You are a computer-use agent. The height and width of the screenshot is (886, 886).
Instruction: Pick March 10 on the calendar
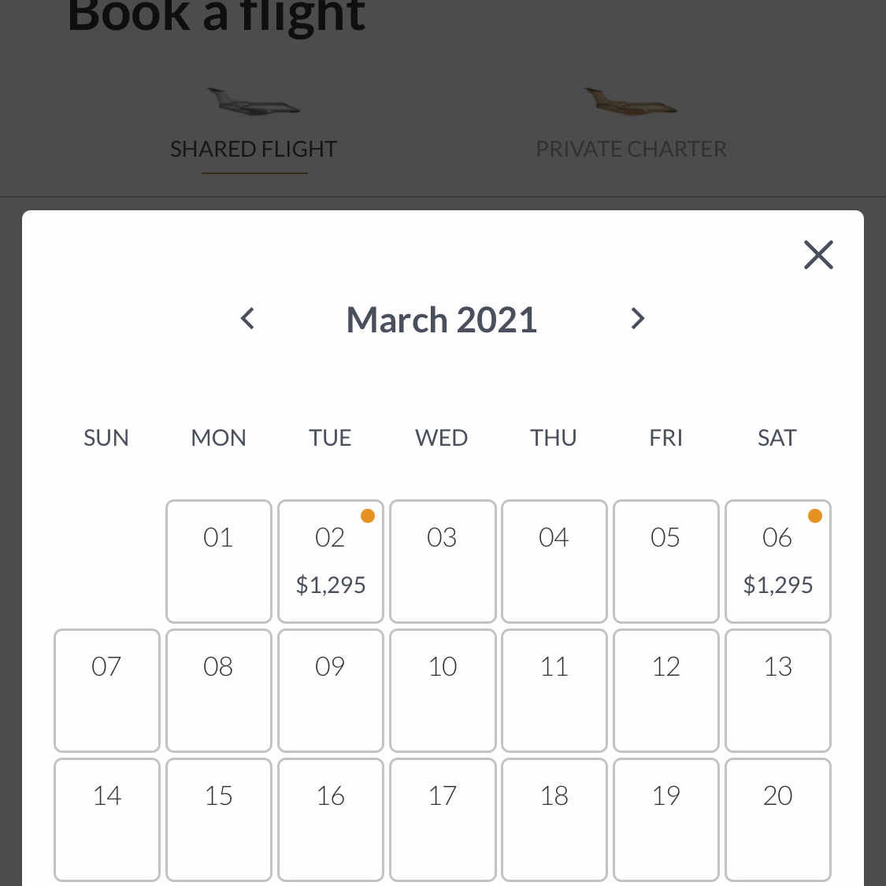[442, 689]
